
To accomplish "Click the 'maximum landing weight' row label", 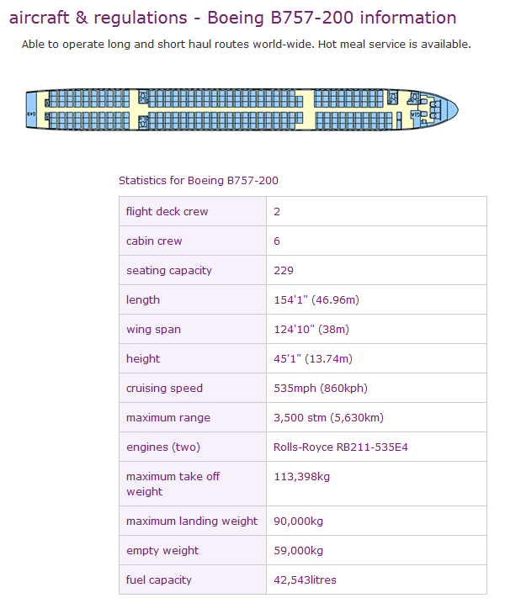I will tap(192, 521).
